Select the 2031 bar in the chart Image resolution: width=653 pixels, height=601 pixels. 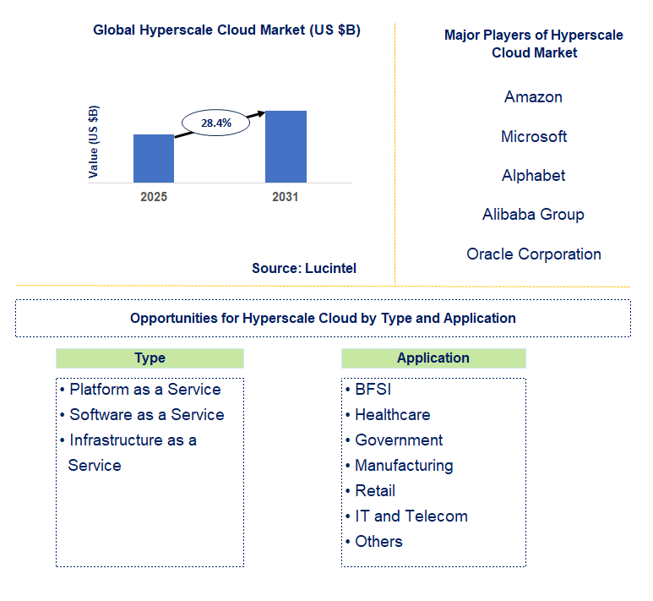point(286,147)
